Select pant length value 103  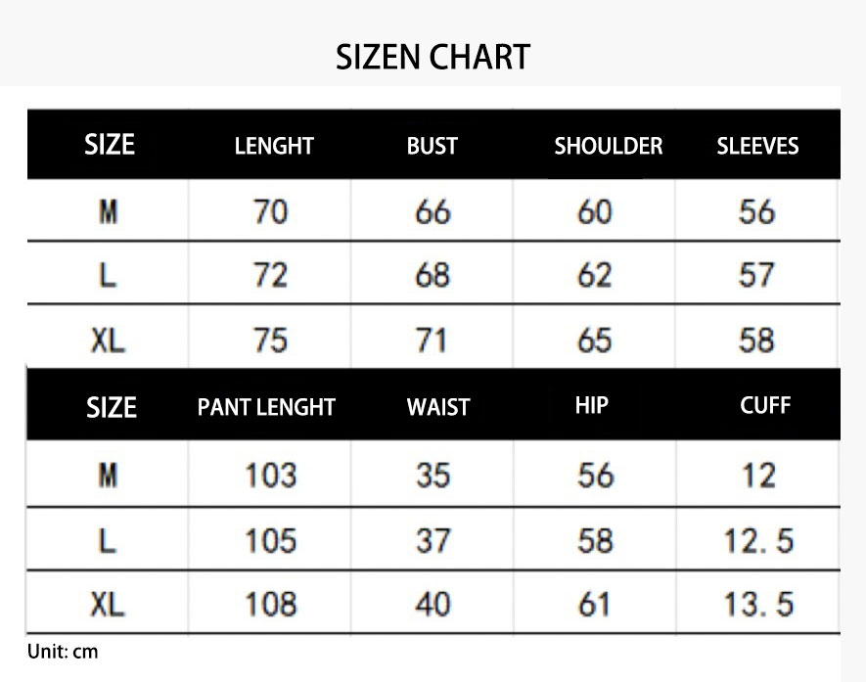click(x=270, y=476)
